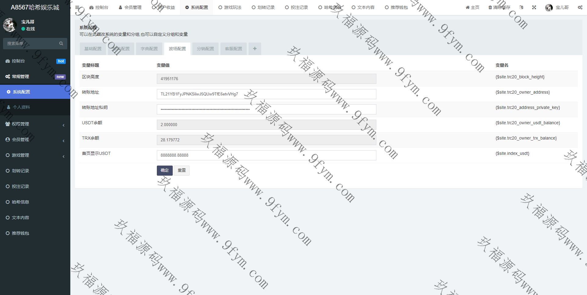Viewport: 587px width, 295px height.
Task: Click the 重置 reset button
Action: (182, 170)
